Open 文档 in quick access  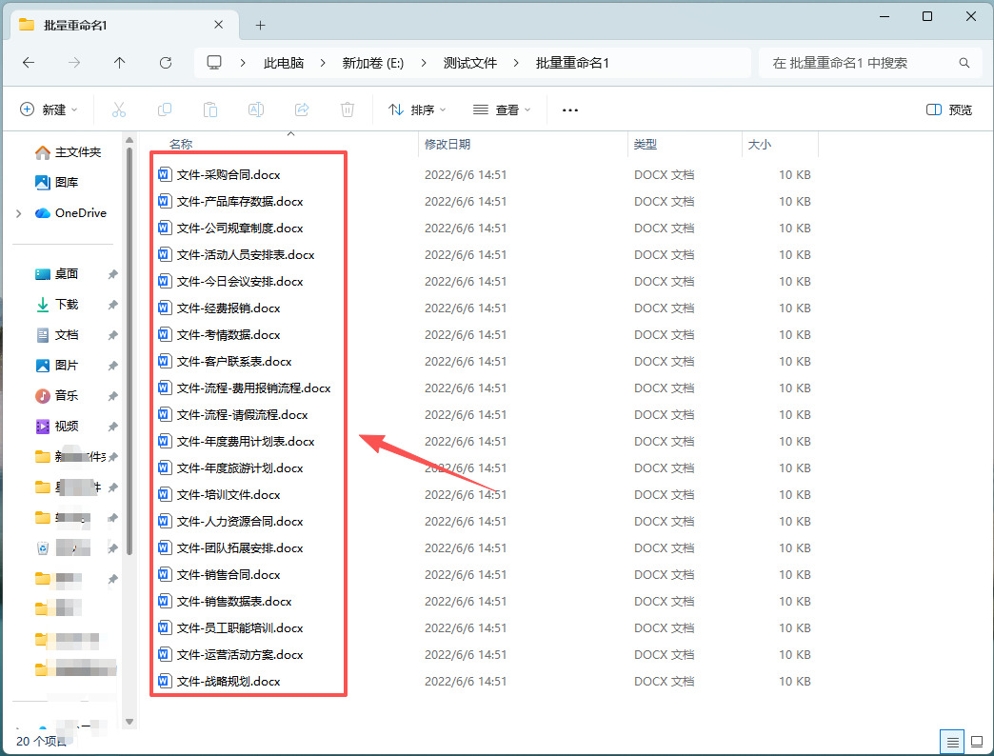click(x=56, y=334)
